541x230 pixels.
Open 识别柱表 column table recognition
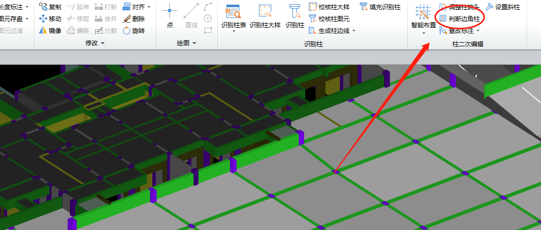[x=234, y=16]
